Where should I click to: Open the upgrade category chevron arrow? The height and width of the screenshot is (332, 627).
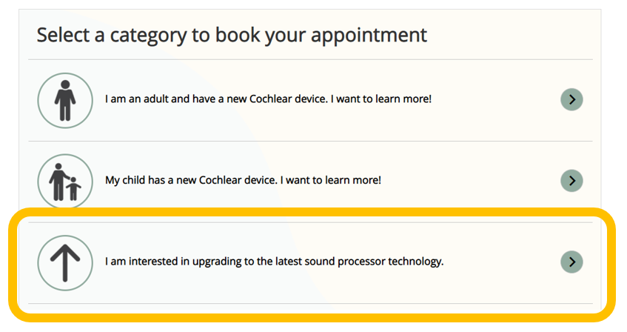[x=571, y=262]
